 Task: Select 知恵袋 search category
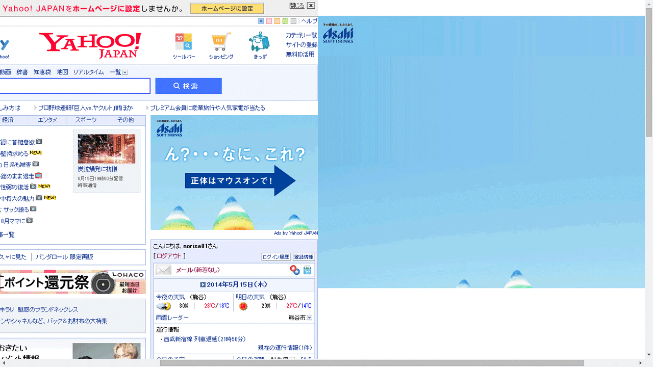42,72
